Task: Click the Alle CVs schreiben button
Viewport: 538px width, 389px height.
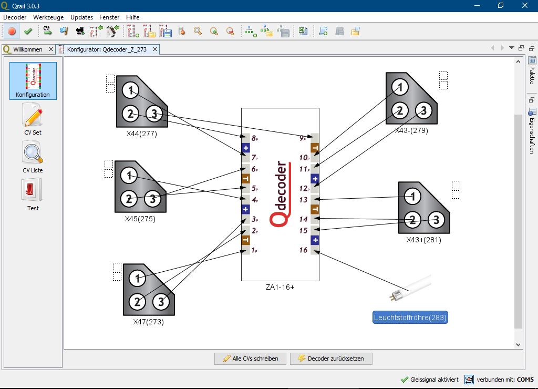Action: (250, 359)
